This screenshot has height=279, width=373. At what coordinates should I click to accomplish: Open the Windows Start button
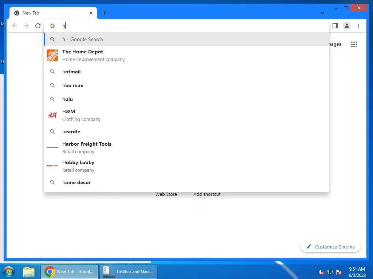(9, 272)
